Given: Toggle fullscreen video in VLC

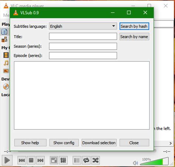Looking at the screenshot, I should pyautogui.click(x=54, y=160).
